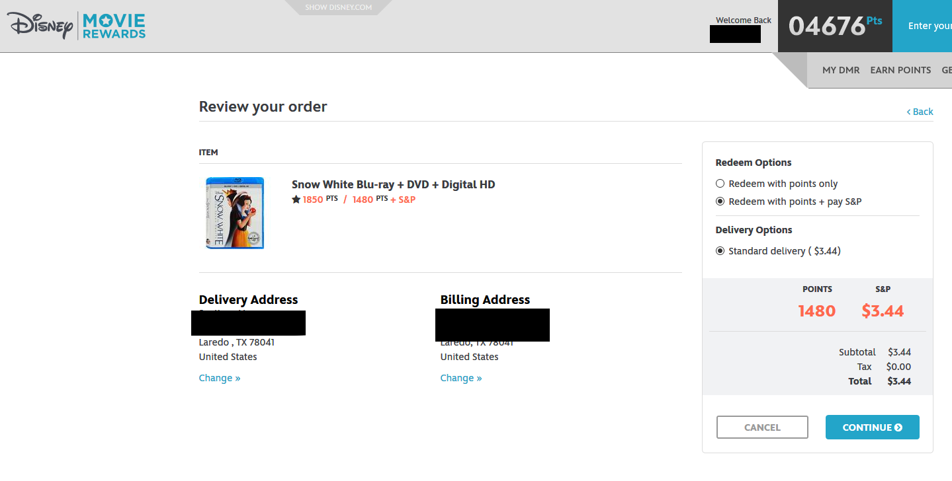Select Redeem with points only
This screenshot has width=952, height=481.
(720, 184)
